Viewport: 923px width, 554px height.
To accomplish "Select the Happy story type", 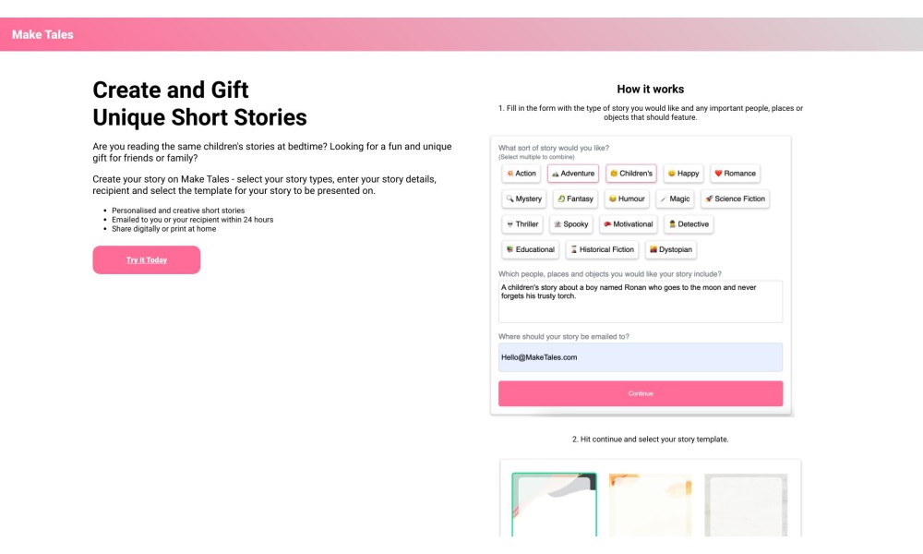I will point(683,173).
